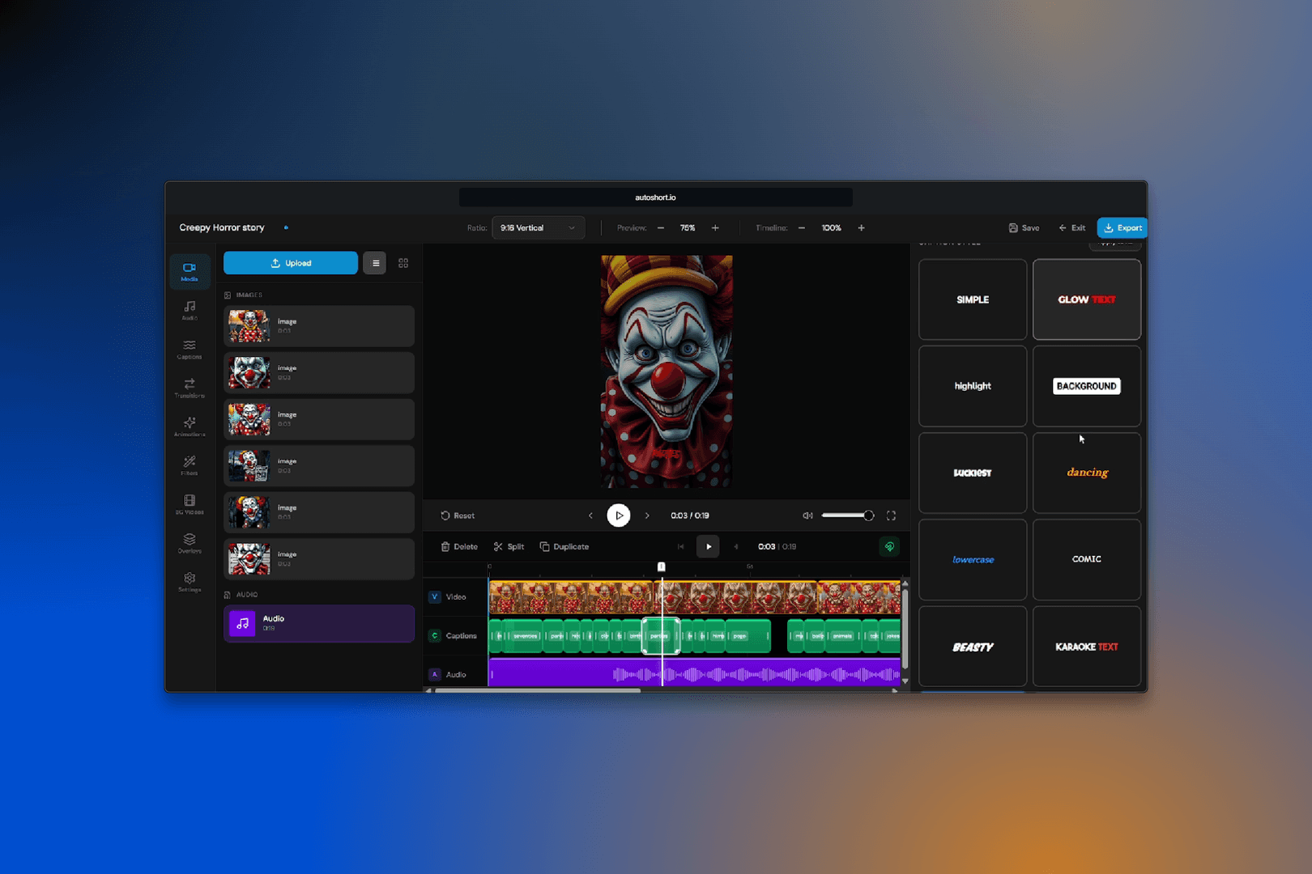This screenshot has height=874, width=1312.
Task: Open the Transitions sidebar panel
Action: click(190, 388)
